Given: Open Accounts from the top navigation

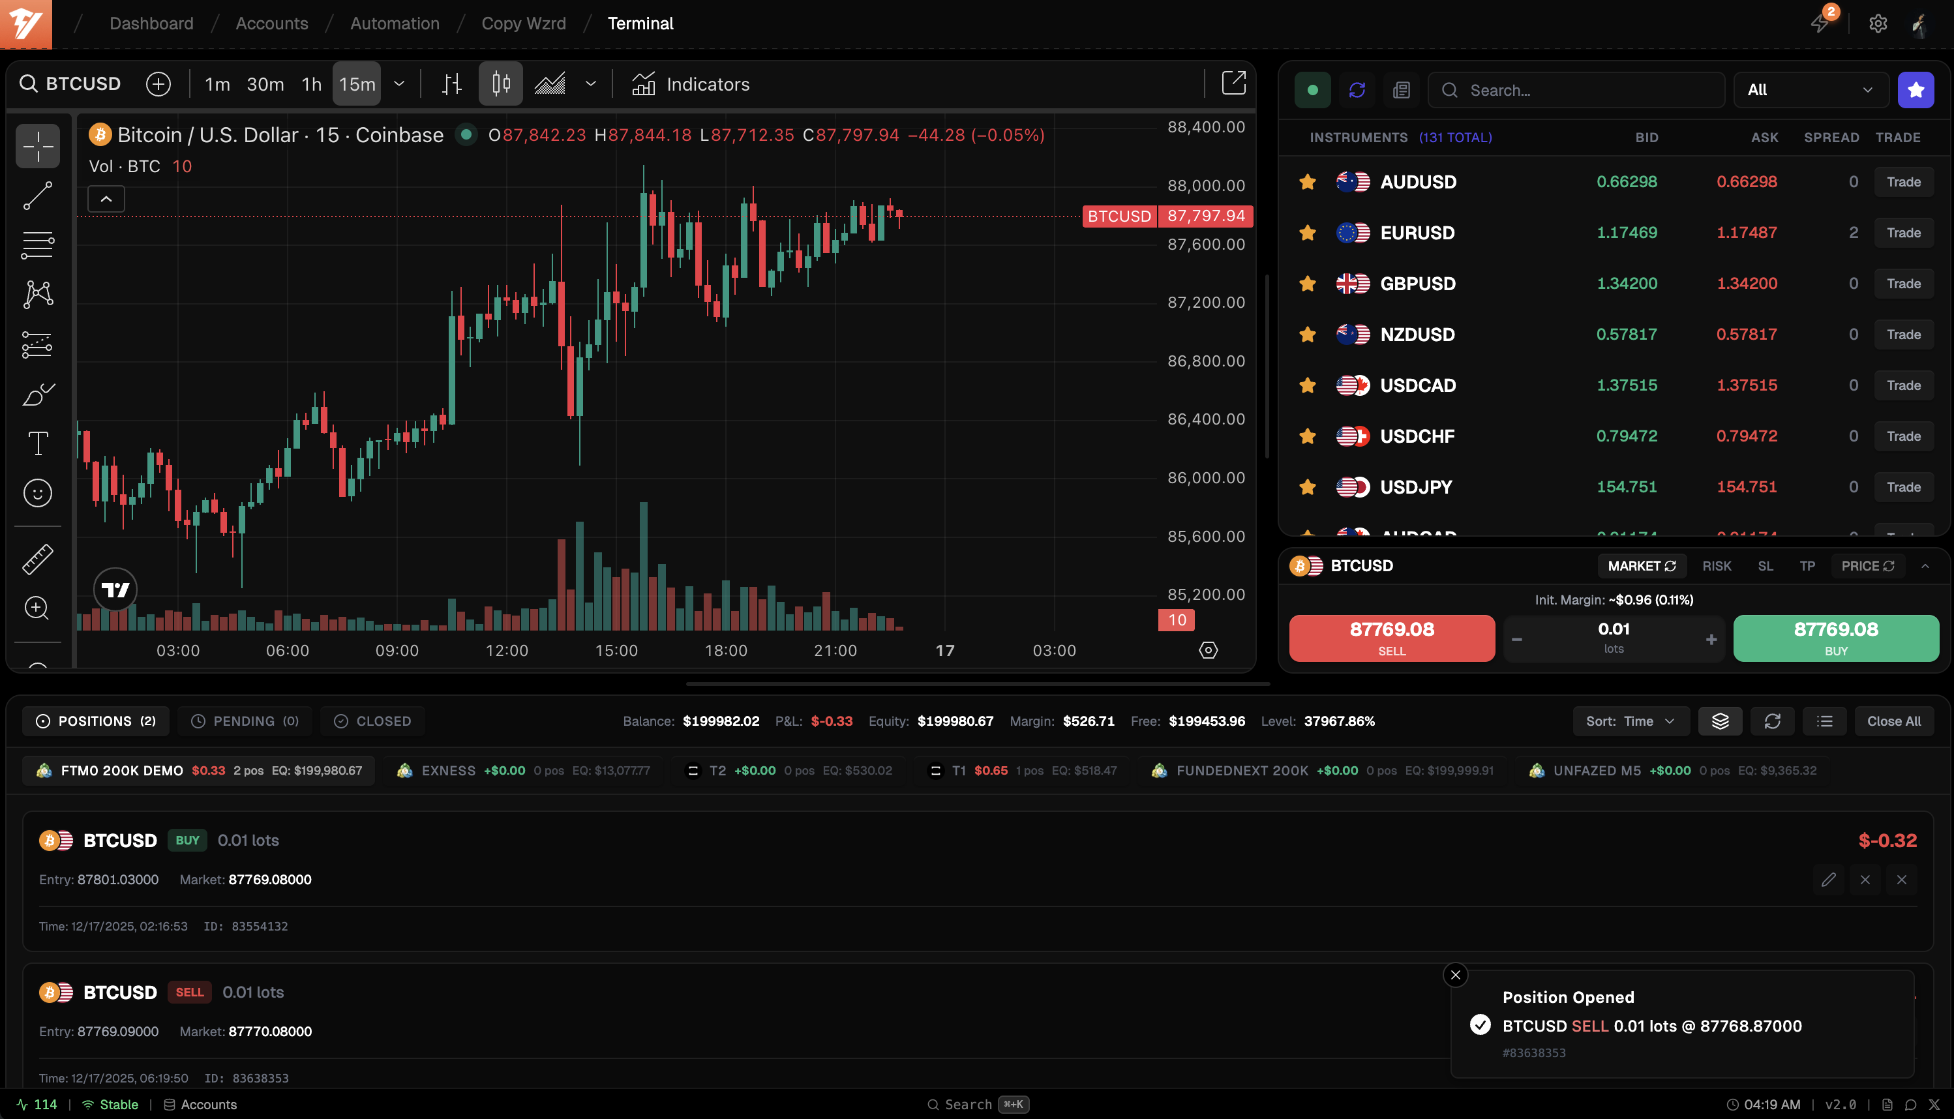Looking at the screenshot, I should (x=272, y=23).
